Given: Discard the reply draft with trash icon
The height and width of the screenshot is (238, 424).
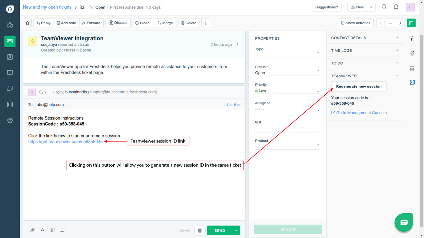Looking at the screenshot, I should 200,230.
